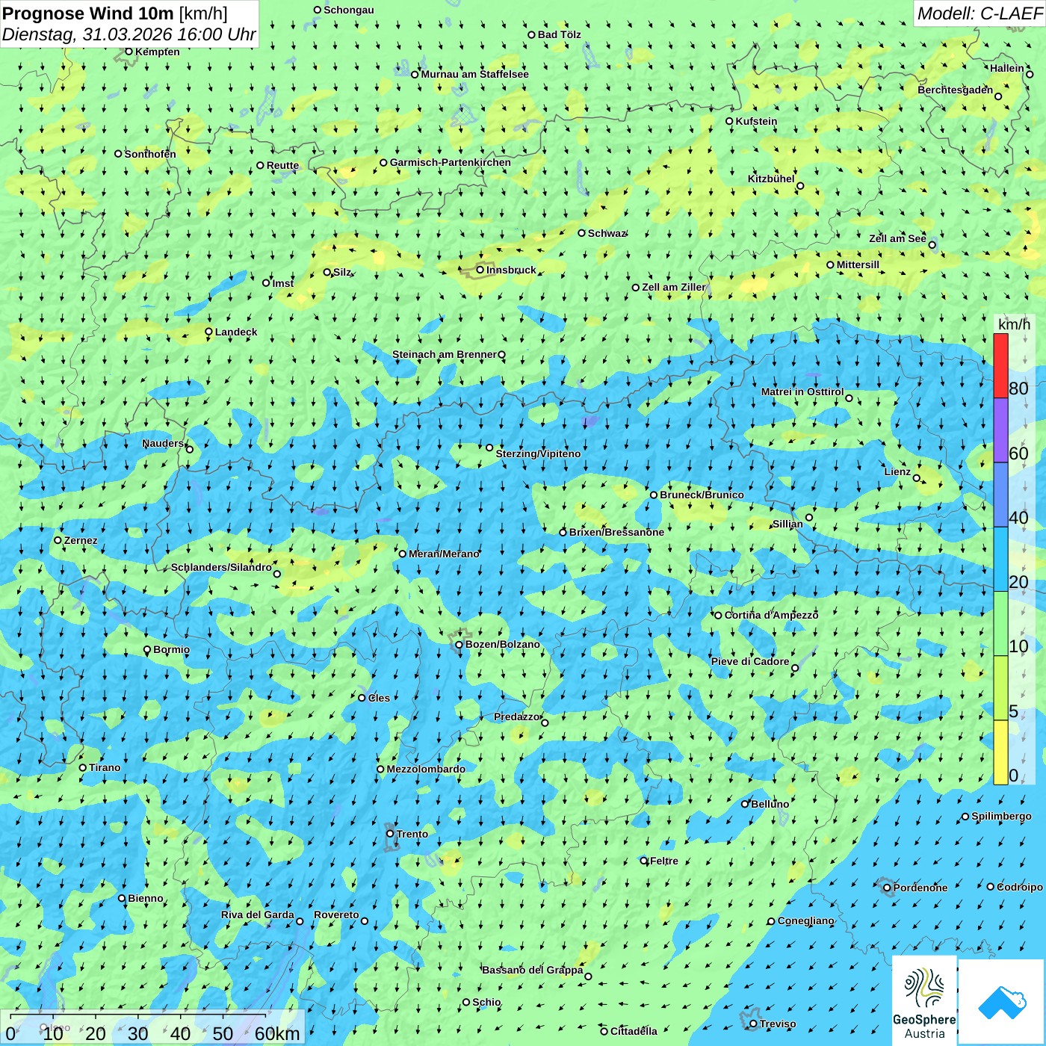Click the 'Sillian' label
Image resolution: width=1046 pixels, height=1046 pixels.
click(x=787, y=524)
